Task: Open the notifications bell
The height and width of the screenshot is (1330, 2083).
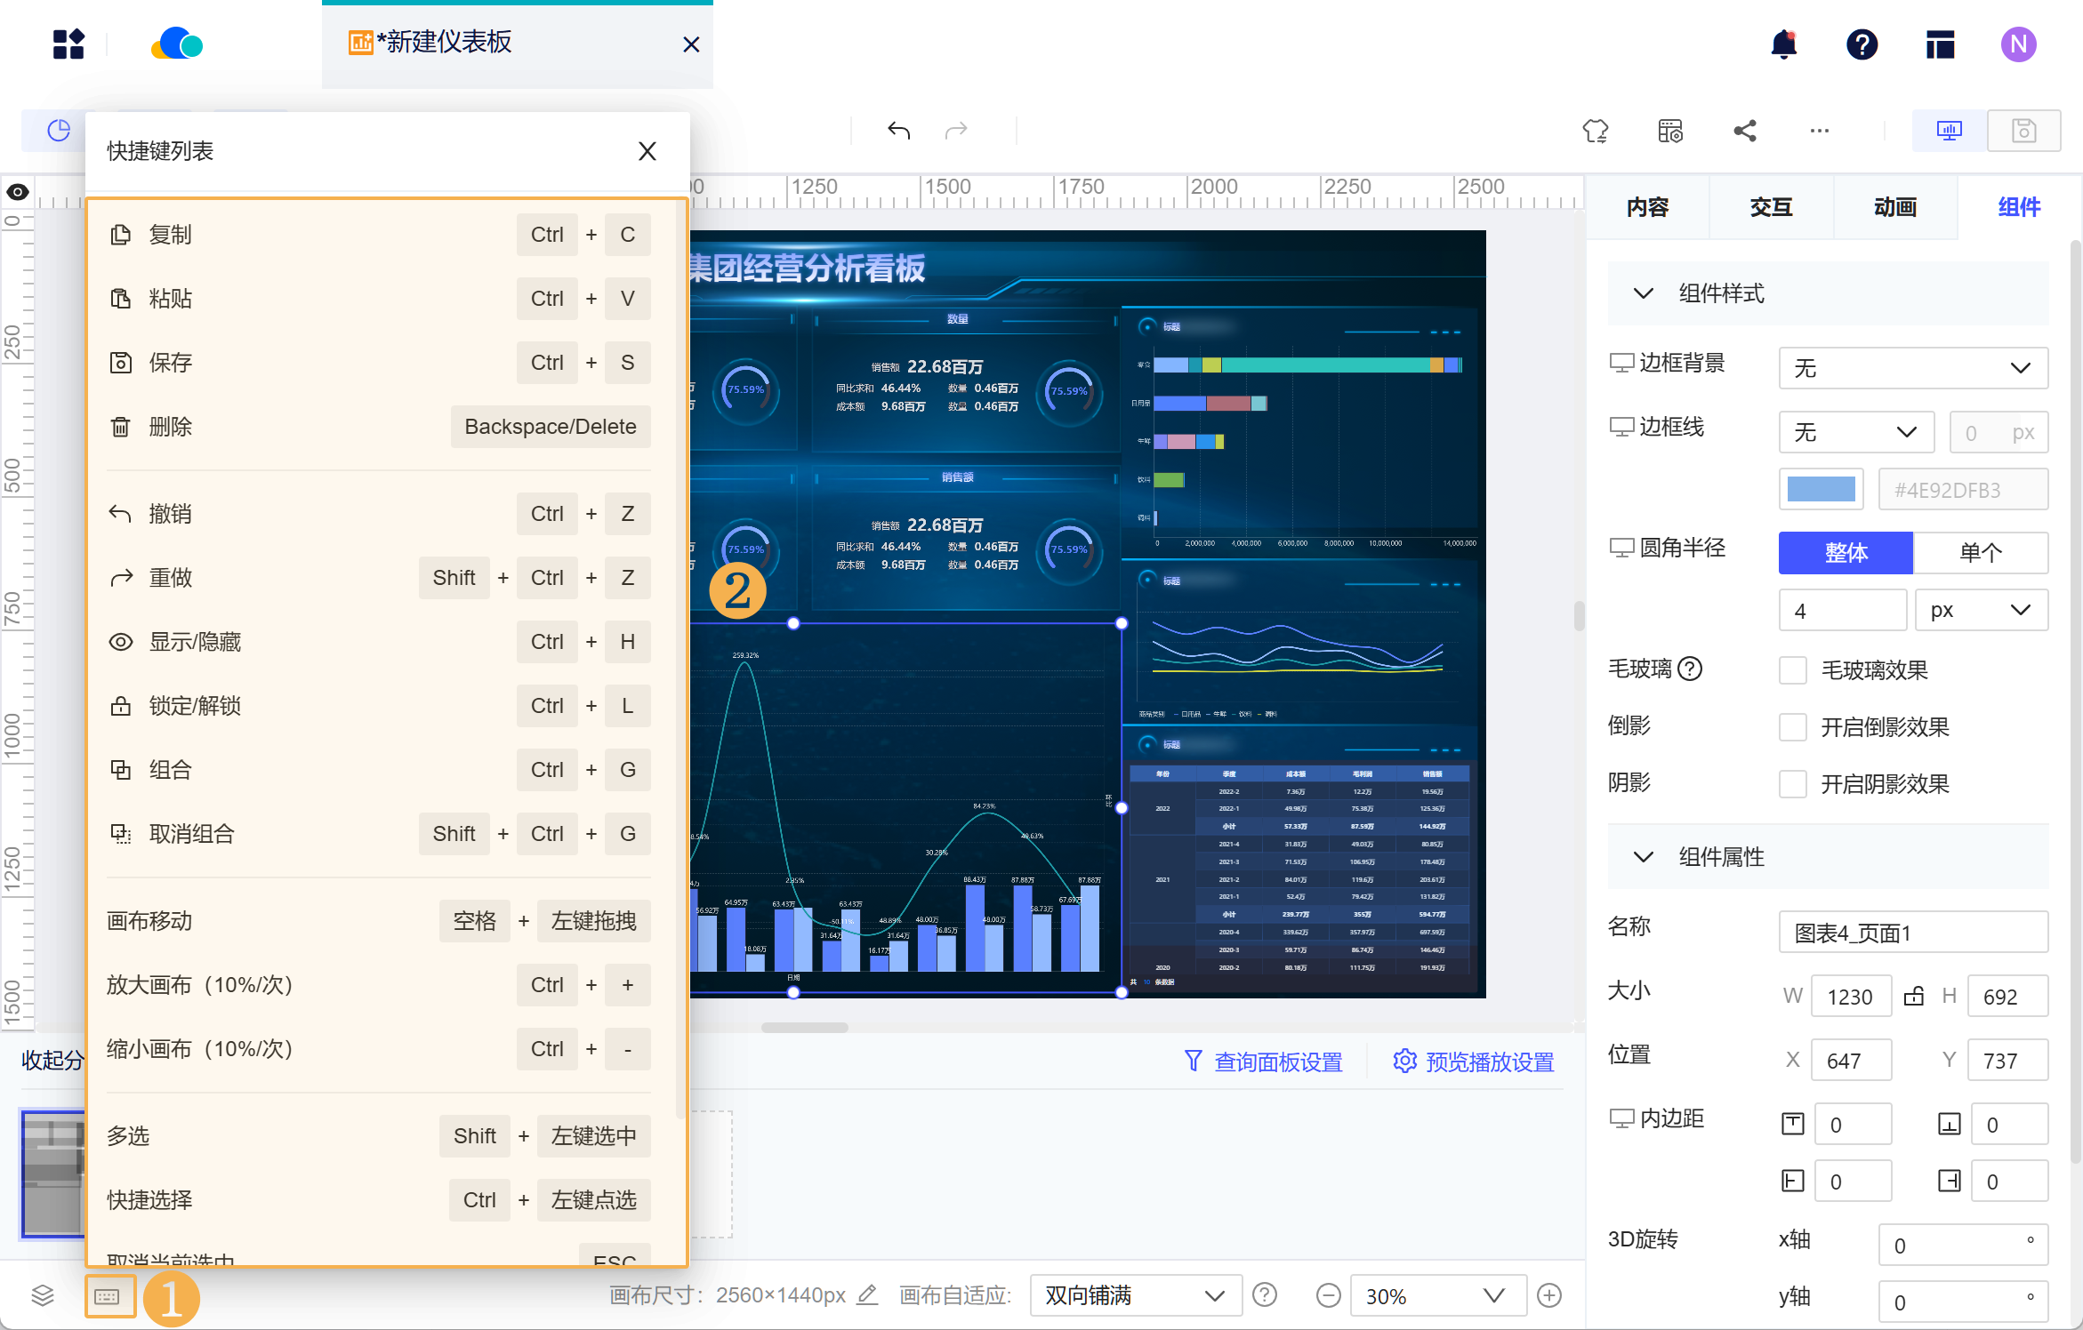Action: coord(1783,44)
